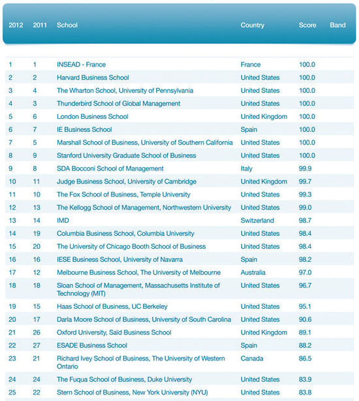
Task: Open The Kellogg School of Management entry
Action: tap(144, 208)
